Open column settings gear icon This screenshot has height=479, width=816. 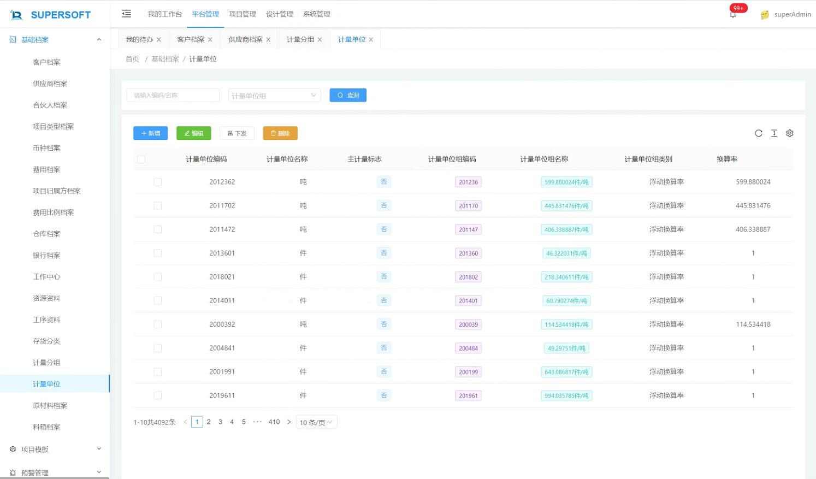point(790,133)
